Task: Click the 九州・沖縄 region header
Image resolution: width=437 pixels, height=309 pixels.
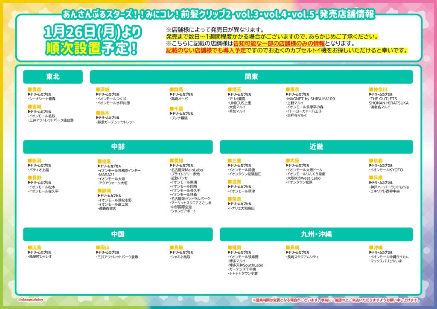Action: [316, 234]
